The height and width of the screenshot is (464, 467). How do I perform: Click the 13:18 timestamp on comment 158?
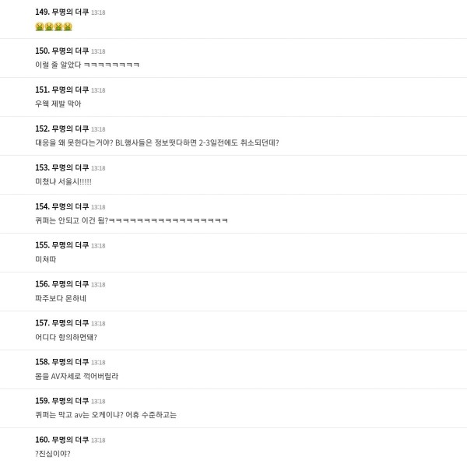pos(98,363)
